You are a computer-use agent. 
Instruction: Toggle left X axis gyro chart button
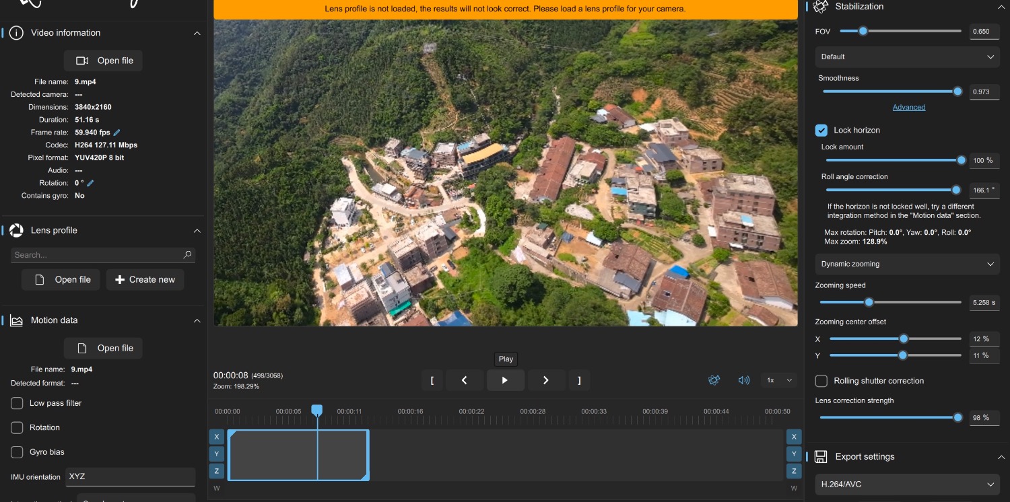click(217, 437)
